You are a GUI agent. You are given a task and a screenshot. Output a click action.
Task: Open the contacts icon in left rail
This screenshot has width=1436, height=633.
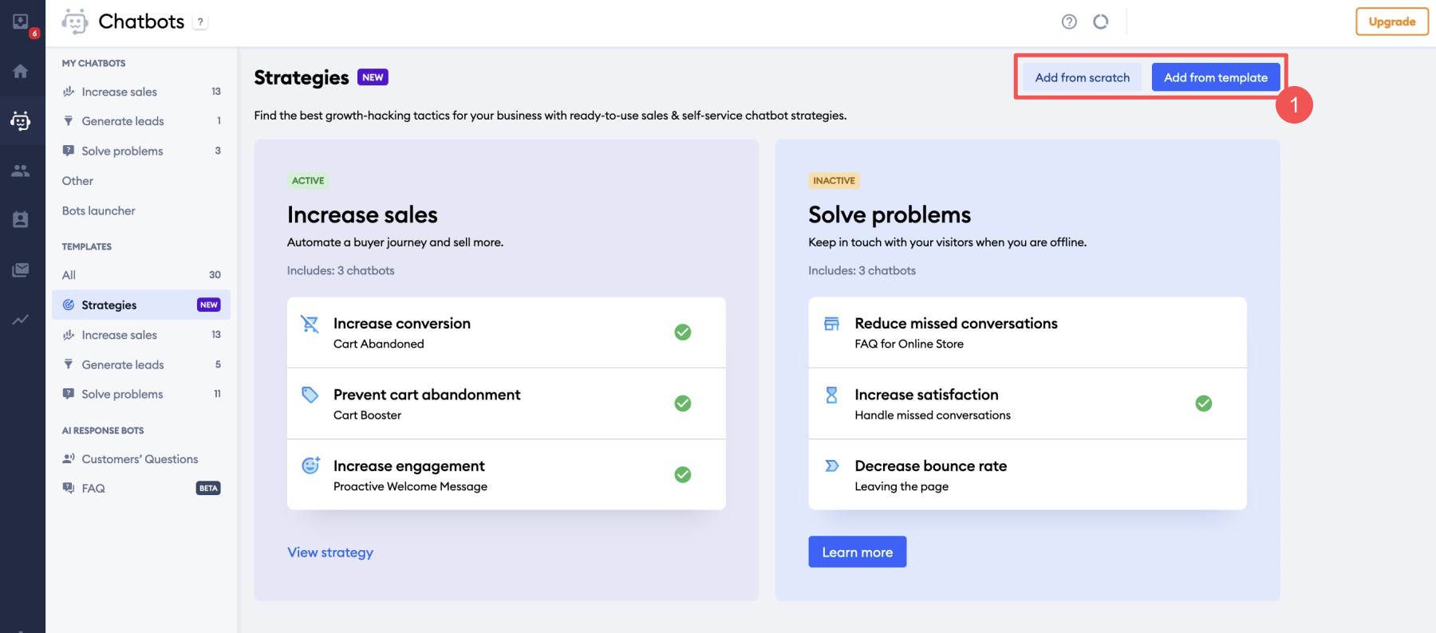click(21, 220)
